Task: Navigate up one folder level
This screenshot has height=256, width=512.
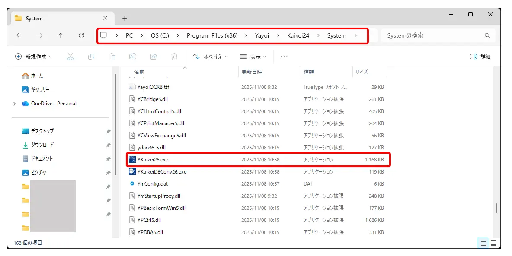Action: [61, 35]
